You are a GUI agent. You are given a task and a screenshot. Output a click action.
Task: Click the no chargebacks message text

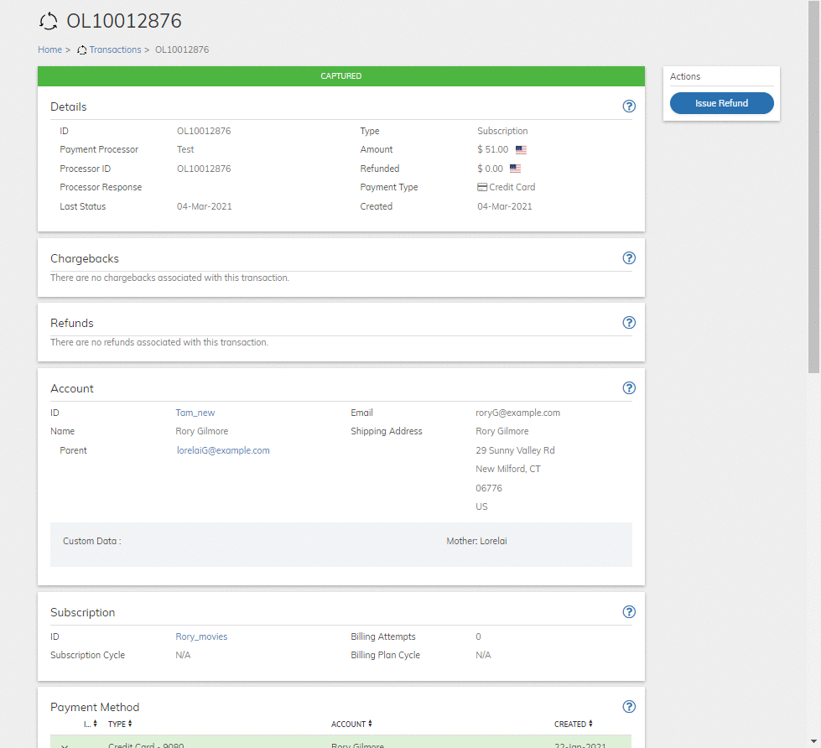point(169,278)
